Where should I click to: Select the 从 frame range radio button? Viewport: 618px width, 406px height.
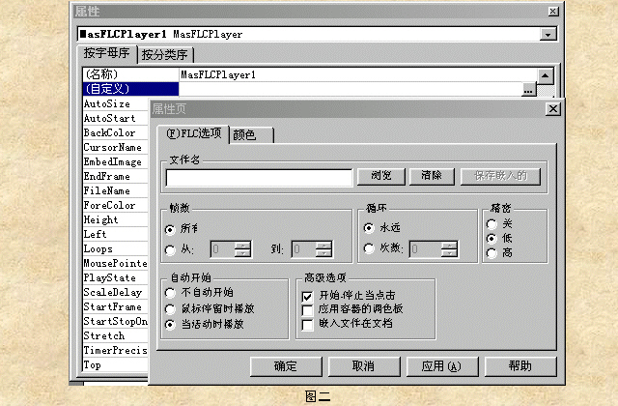(x=171, y=249)
